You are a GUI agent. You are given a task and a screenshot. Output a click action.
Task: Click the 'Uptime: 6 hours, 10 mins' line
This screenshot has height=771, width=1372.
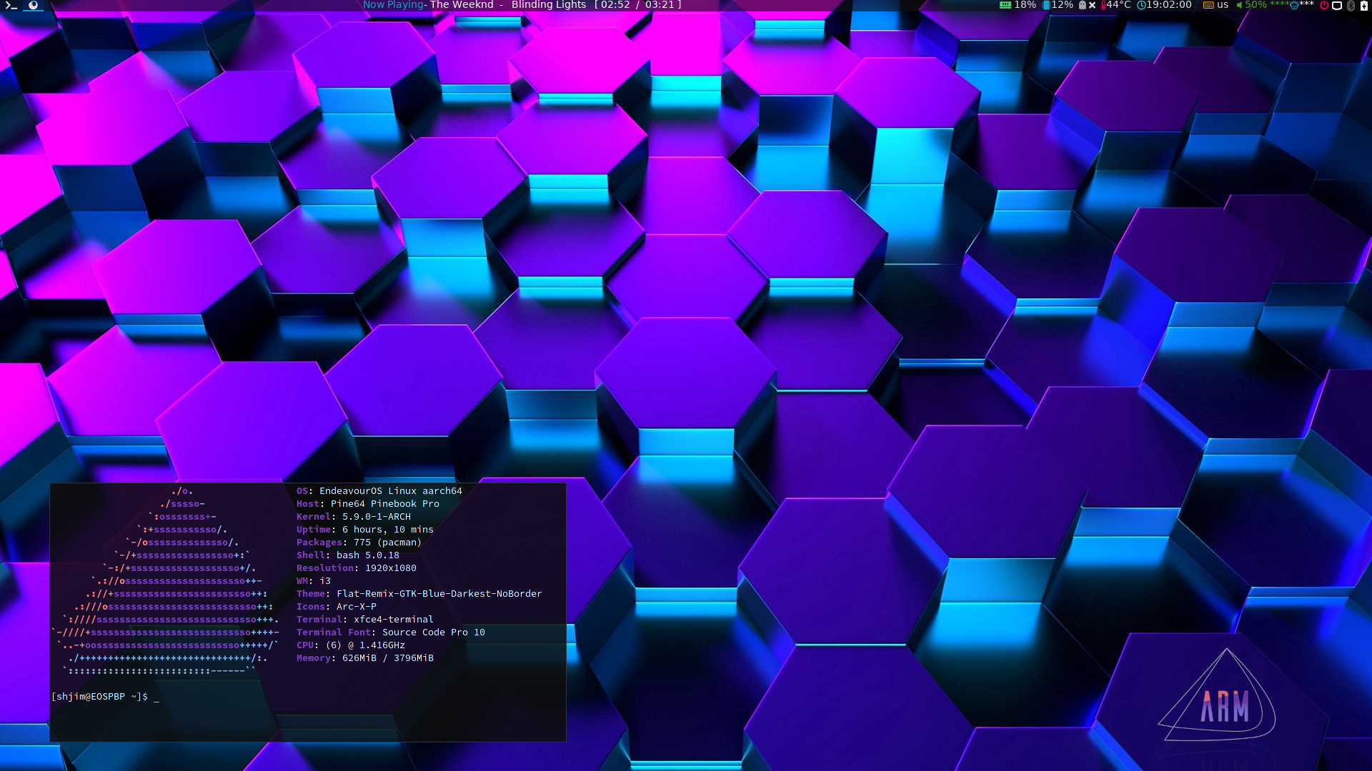pyautogui.click(x=365, y=530)
